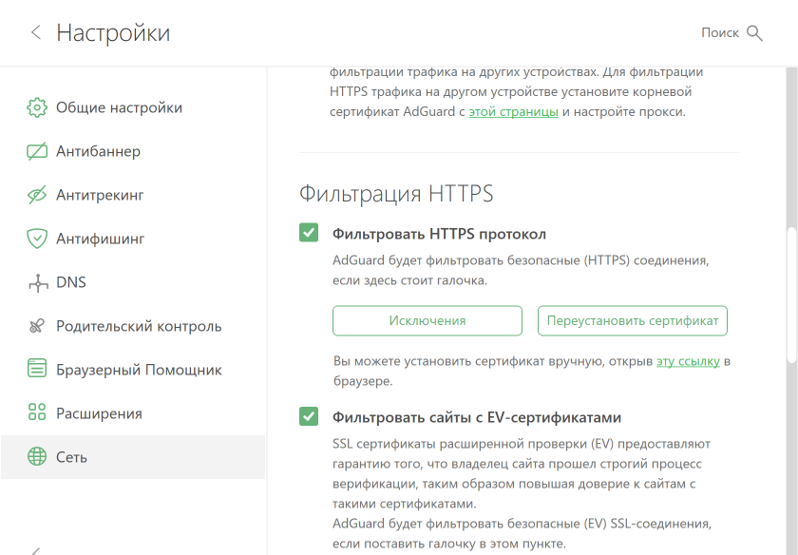Click the Антифишинг shield icon
This screenshot has height=555, width=798.
[x=37, y=239]
